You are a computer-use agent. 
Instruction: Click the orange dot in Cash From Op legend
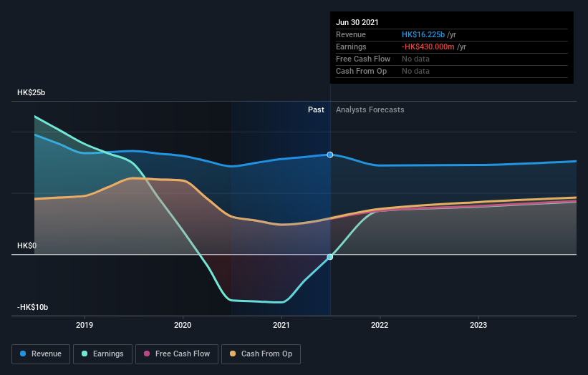[x=233, y=354]
